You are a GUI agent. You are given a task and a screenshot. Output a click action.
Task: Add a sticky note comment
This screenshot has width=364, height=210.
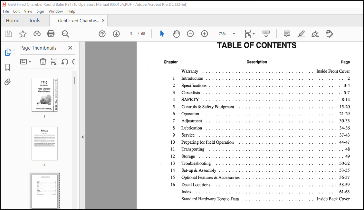click(287, 34)
